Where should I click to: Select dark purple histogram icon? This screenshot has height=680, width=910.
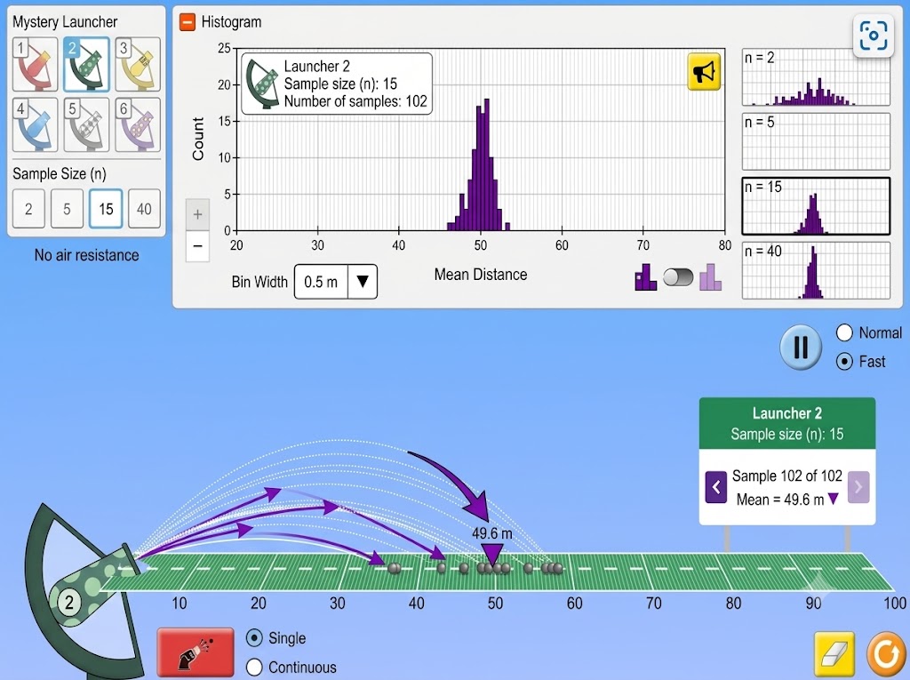coord(645,277)
